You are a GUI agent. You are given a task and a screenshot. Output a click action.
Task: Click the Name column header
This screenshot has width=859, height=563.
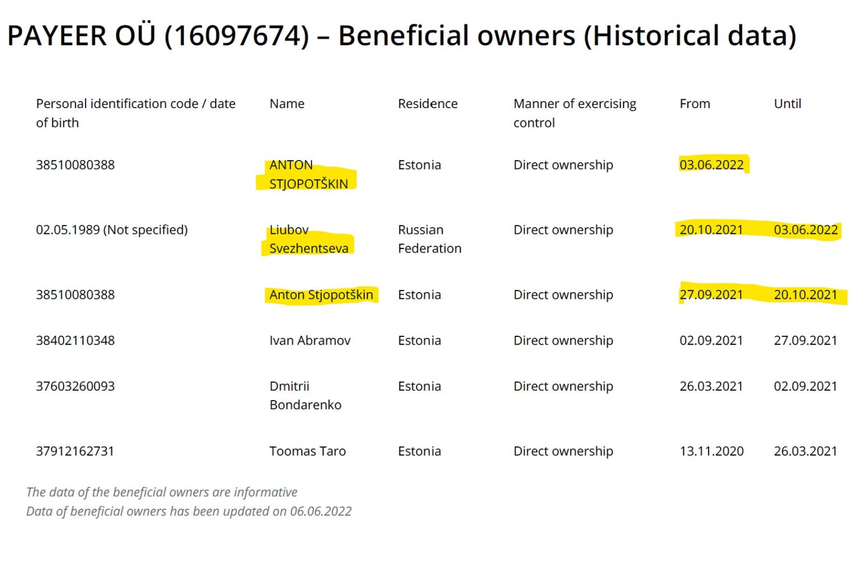(x=286, y=104)
